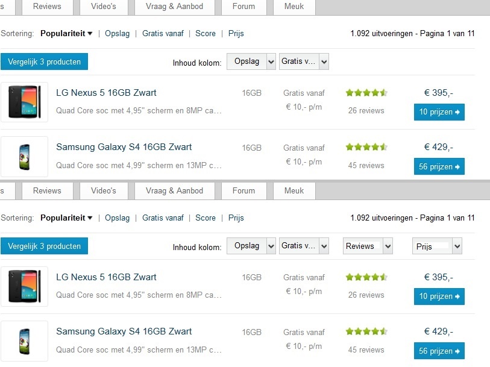This screenshot has height=367, width=490.
Task: Open the Forum tab in the lower page copy
Action: point(243,191)
